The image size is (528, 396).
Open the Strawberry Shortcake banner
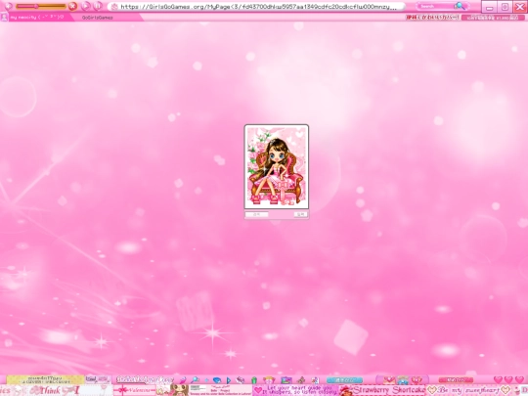click(382, 390)
